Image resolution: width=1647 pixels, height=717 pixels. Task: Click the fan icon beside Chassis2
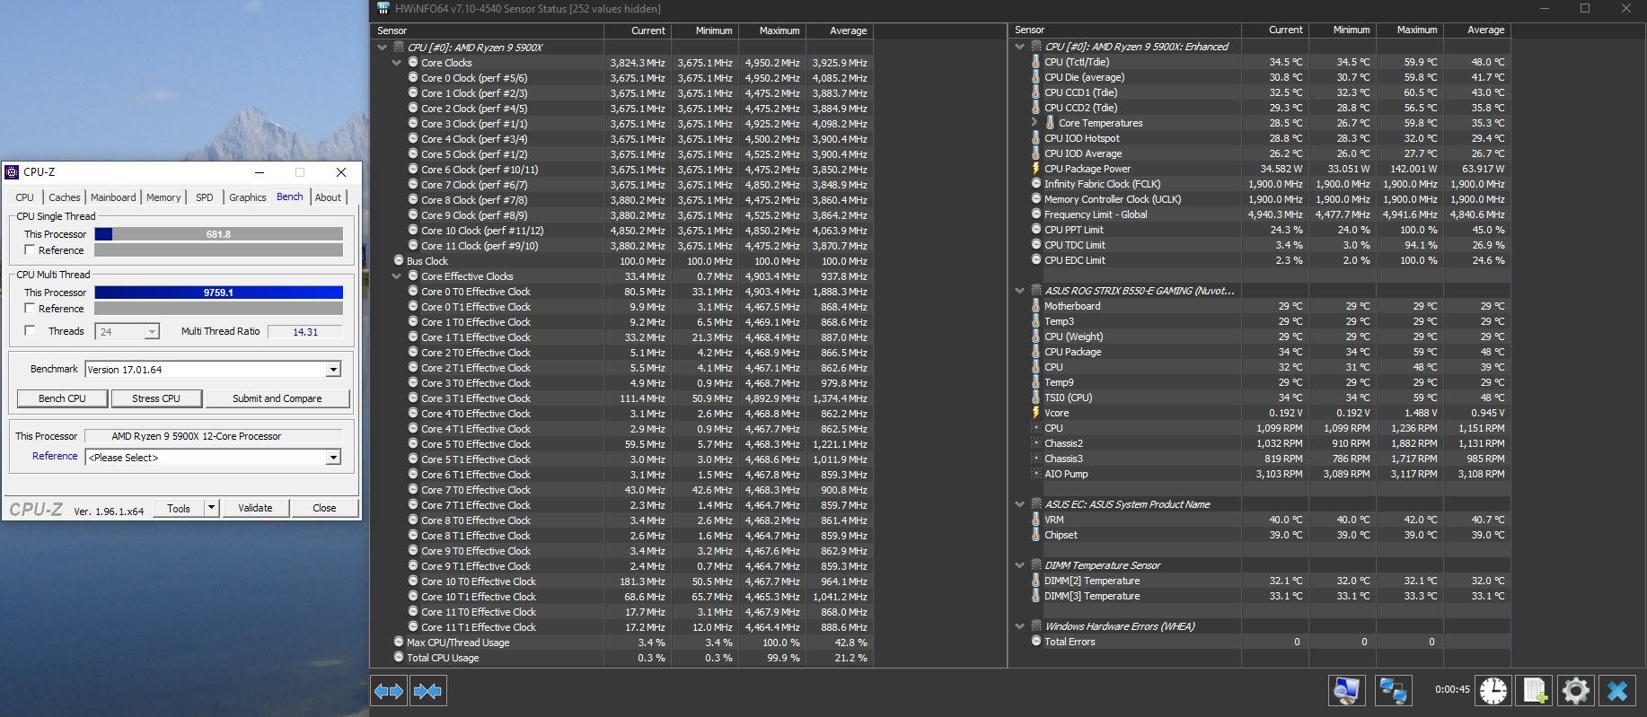(x=1035, y=443)
